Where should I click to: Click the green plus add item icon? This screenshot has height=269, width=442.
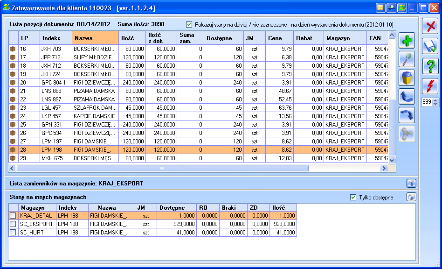tap(407, 41)
